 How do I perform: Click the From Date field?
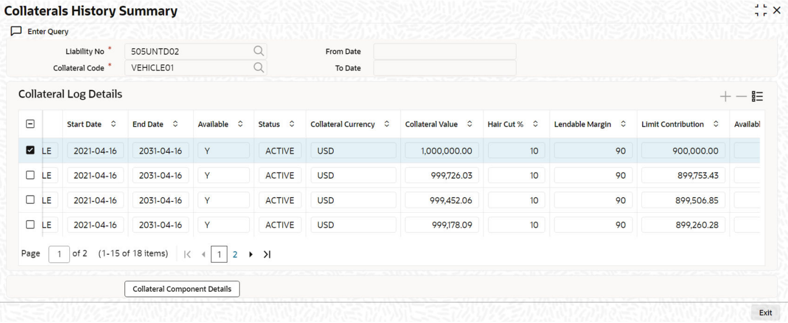pos(445,52)
